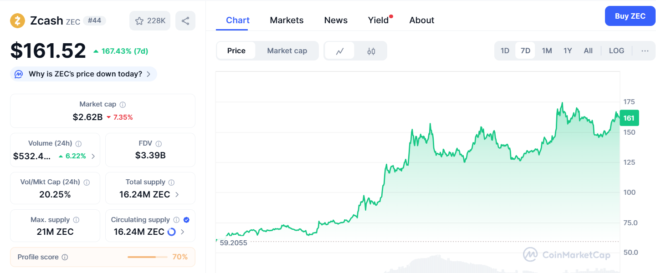Switch to the Yield tab
Image resolution: width=656 pixels, height=273 pixels.
[378, 20]
